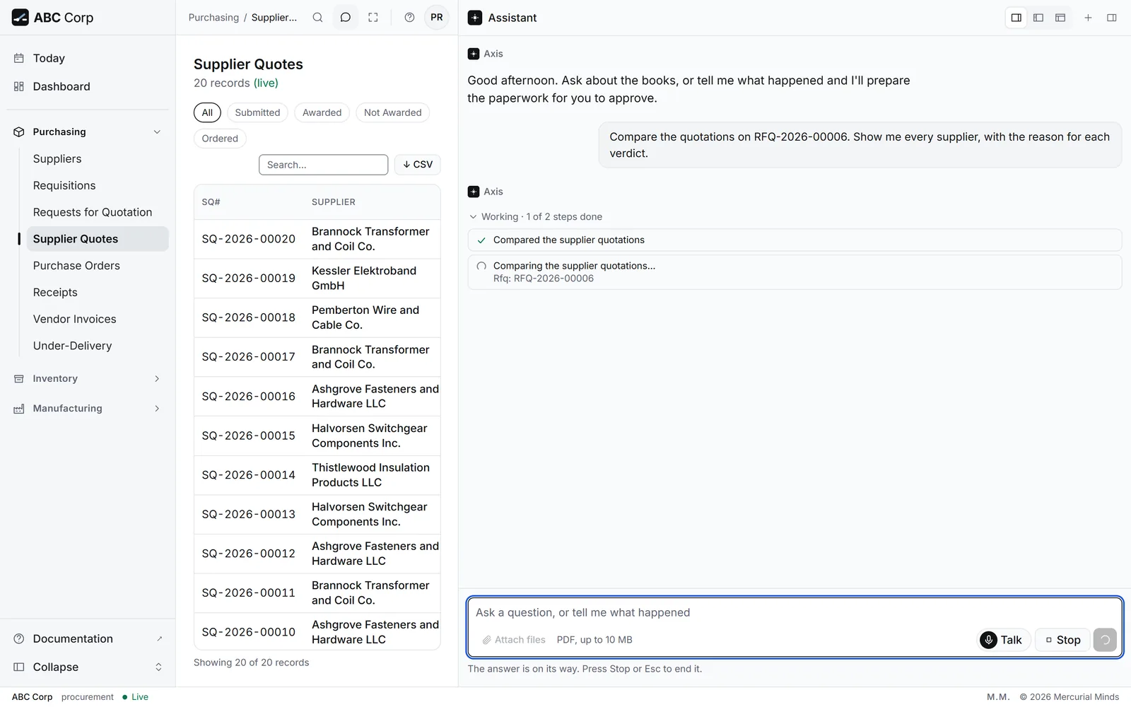Focus the Search quotes field
The width and height of the screenshot is (1131, 707).
point(323,165)
